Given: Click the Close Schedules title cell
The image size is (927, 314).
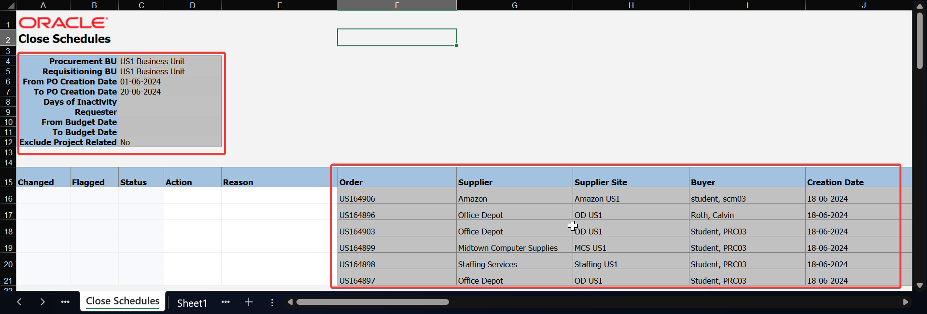Looking at the screenshot, I should click(65, 39).
